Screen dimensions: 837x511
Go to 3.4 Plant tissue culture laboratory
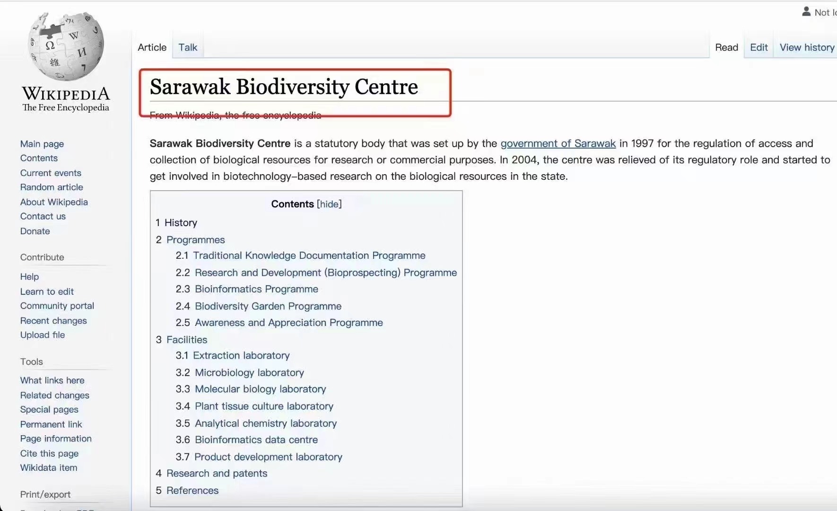(x=254, y=406)
